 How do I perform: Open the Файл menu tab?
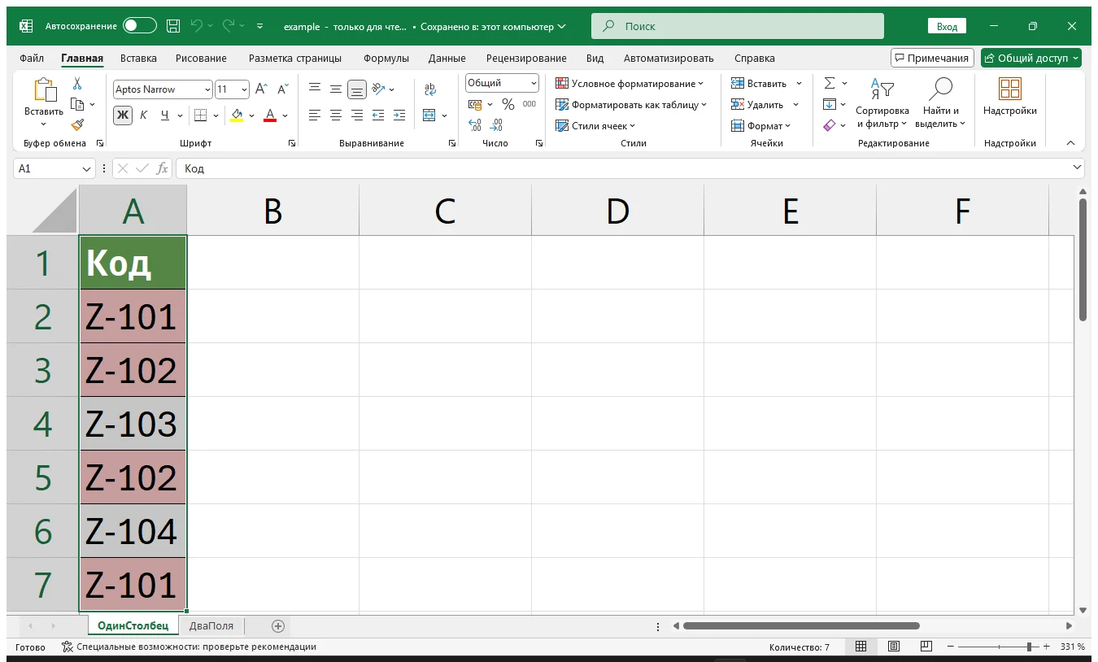click(32, 58)
